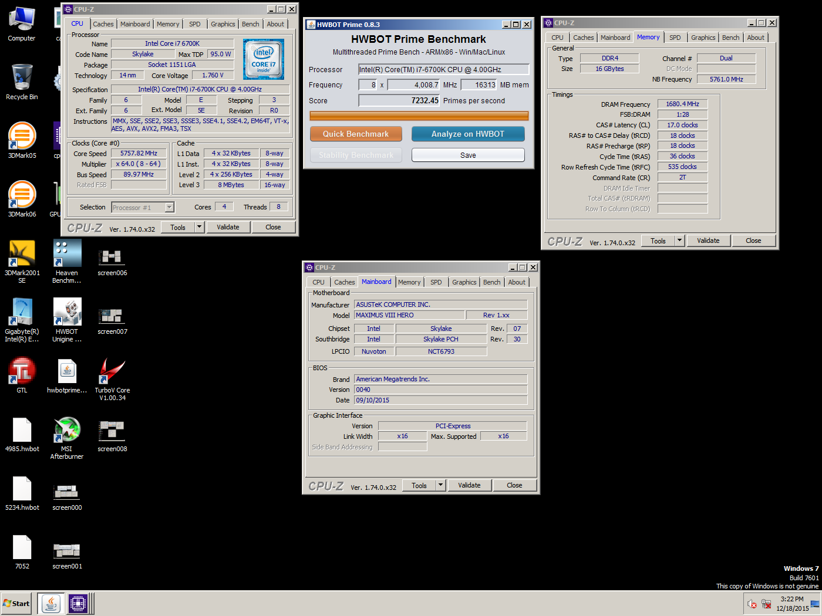Select Graphics tab in Memory window
The height and width of the screenshot is (616, 822).
tap(703, 38)
